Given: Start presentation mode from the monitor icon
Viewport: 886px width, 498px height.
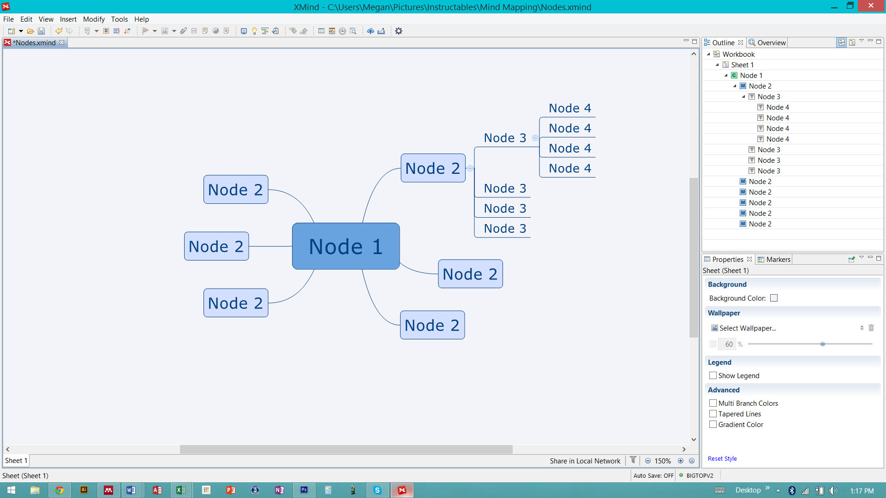Looking at the screenshot, I should click(x=244, y=31).
